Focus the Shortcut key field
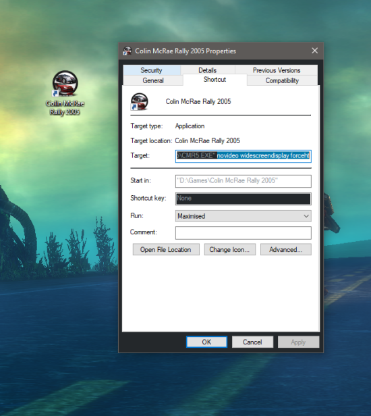This screenshot has width=371, height=416. (244, 199)
